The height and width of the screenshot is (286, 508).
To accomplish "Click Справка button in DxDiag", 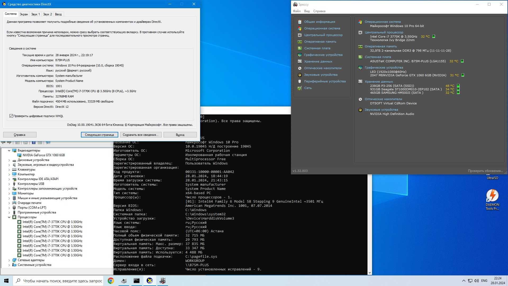I will point(20,135).
